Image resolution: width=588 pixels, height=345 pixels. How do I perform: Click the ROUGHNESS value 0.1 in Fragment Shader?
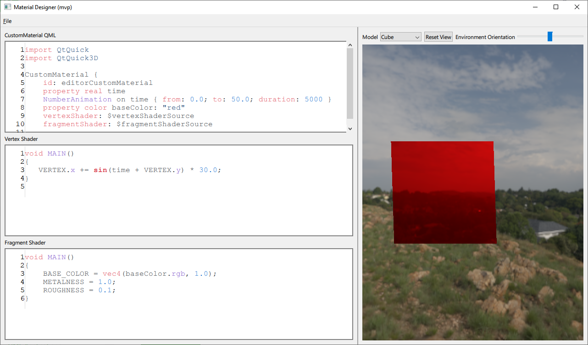(105, 290)
